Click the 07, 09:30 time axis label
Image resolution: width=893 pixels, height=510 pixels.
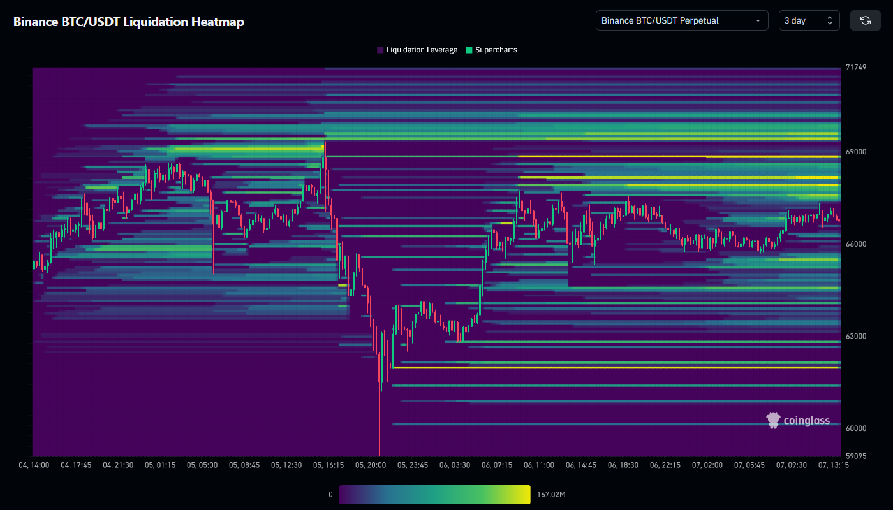[x=792, y=465]
